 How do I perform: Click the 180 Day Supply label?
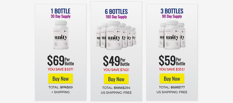[116, 17]
